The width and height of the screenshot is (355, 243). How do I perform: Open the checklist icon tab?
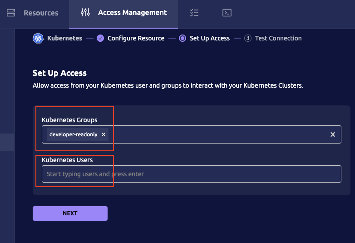[194, 13]
